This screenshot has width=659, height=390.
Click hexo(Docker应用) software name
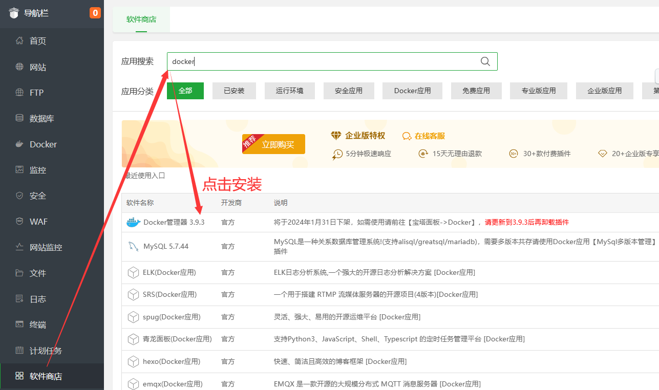[172, 361]
